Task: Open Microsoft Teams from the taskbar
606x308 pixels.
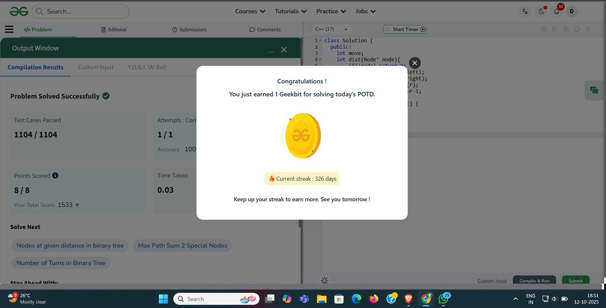Action: pos(304,299)
